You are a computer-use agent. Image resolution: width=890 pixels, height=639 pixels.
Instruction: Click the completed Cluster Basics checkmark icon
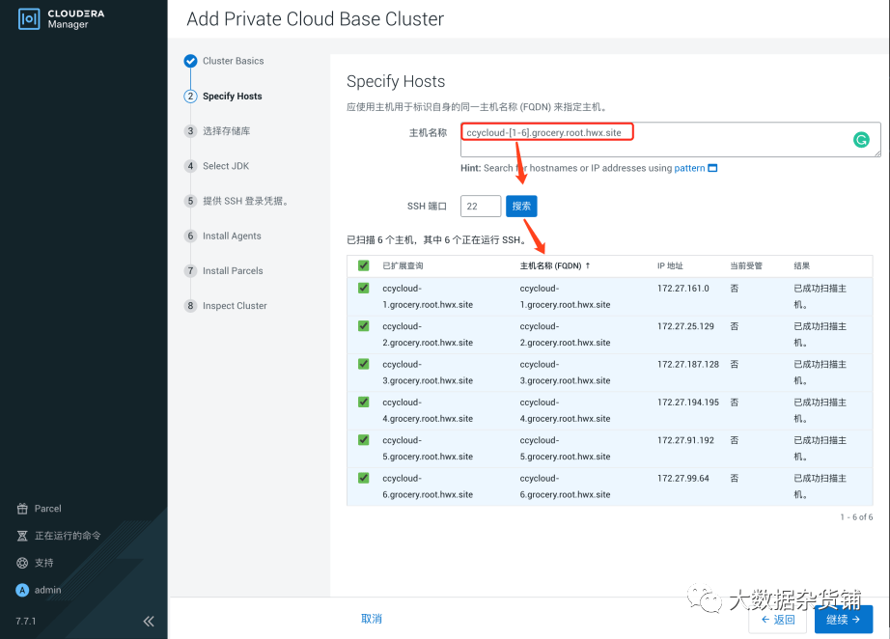point(191,61)
